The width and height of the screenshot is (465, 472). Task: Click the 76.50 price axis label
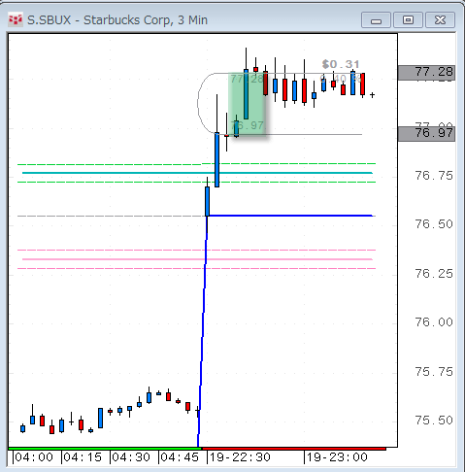[x=434, y=224]
